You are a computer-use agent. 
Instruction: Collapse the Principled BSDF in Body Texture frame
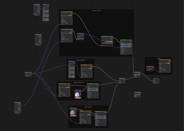tap(95, 112)
